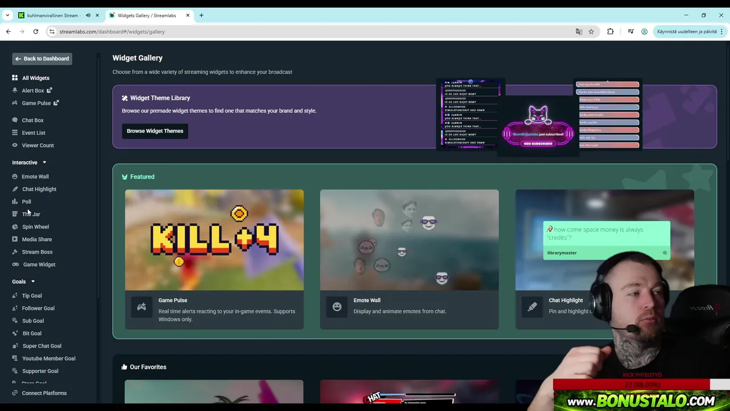
Task: Click the Bit Goal flag icon
Action: coord(15,333)
